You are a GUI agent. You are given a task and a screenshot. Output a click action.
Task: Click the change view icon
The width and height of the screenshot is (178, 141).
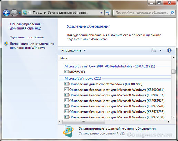pyautogui.click(x=154, y=50)
